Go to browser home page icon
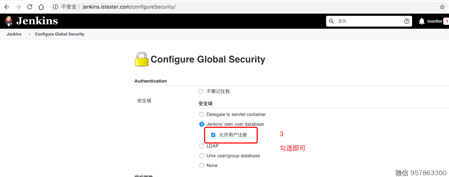The width and height of the screenshot is (449, 177). (x=41, y=7)
